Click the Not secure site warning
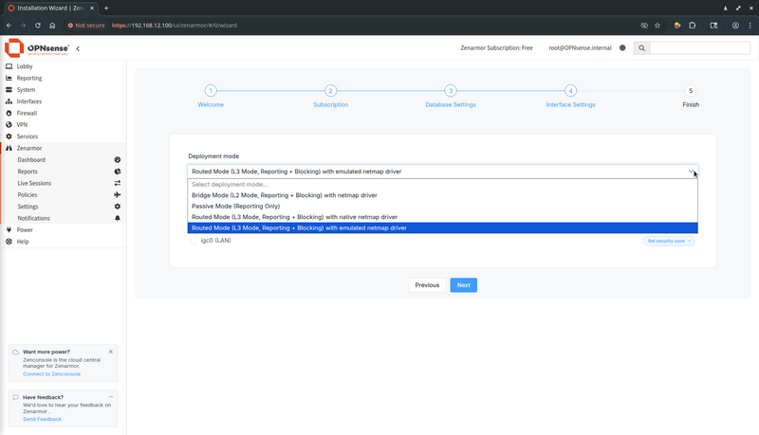 tap(86, 26)
